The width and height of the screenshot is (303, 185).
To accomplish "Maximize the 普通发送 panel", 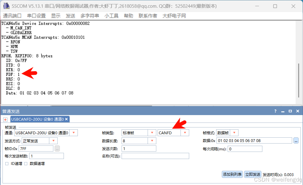I will pyautogui.click(x=290, y=111).
